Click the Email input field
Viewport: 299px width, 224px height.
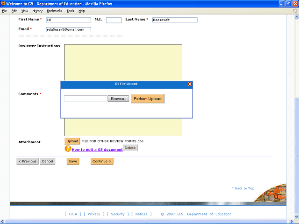pos(69,29)
